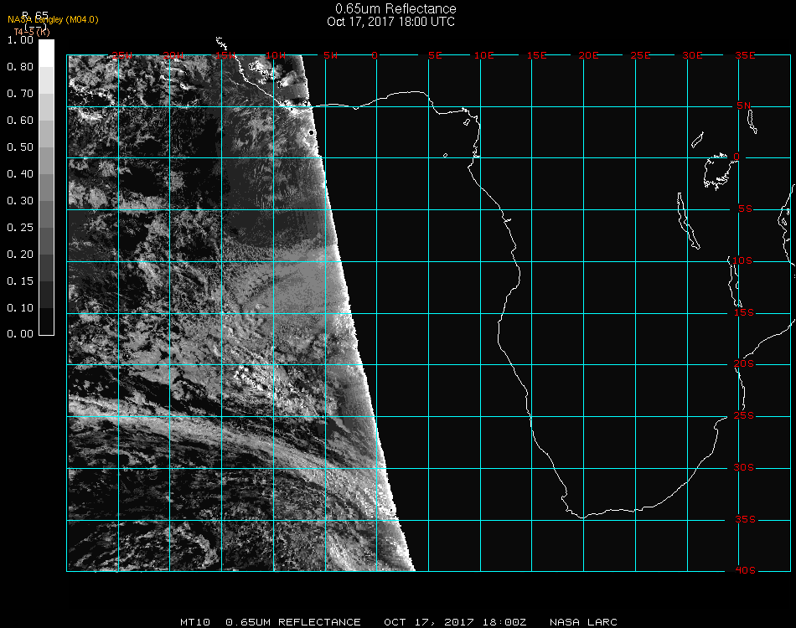Click the '0.20' colorbar scale value
This screenshot has width=796, height=628.
coord(20,255)
